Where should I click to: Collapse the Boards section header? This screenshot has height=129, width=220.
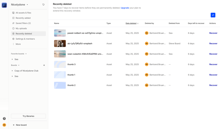(15, 65)
